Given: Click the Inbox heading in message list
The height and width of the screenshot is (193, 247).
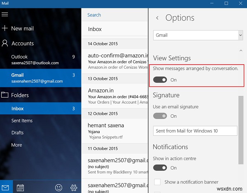Looking at the screenshot, I should [x=95, y=29].
